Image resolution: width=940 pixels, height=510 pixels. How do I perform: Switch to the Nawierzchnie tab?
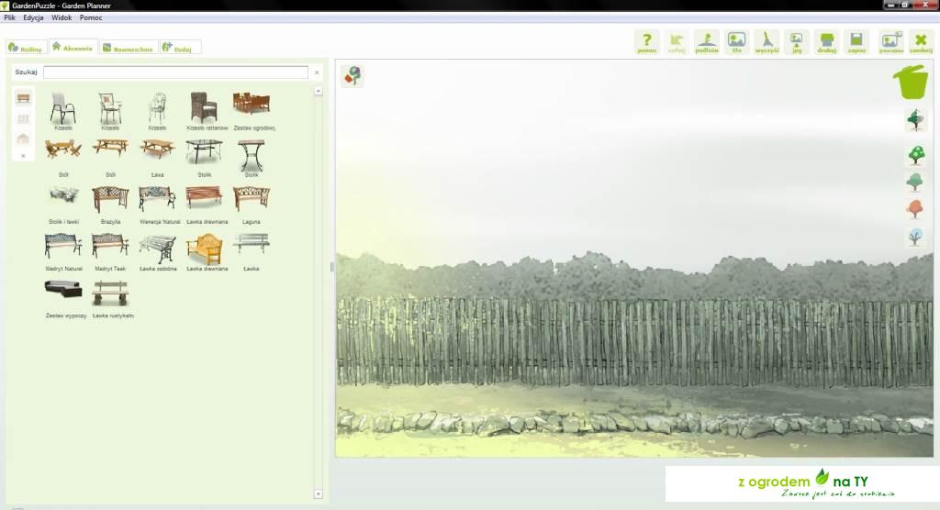[128, 48]
